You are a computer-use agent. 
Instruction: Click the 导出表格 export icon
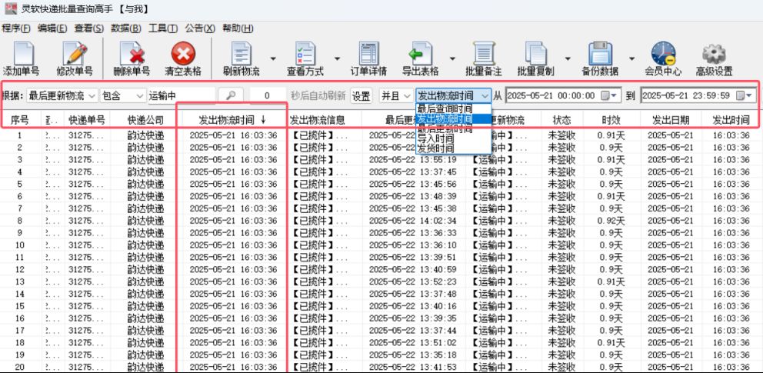[421, 59]
